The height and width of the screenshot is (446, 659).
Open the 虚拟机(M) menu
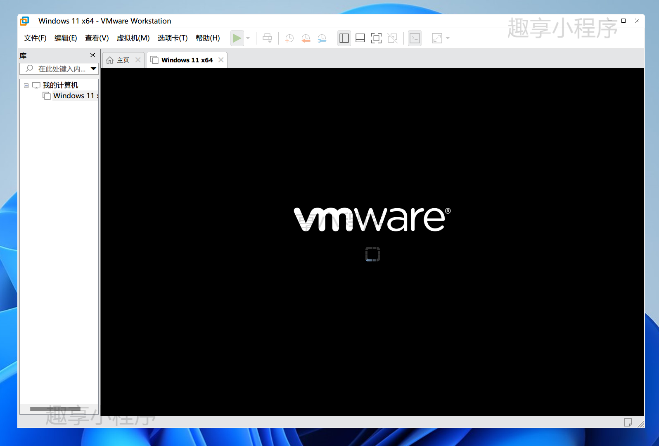tap(133, 38)
